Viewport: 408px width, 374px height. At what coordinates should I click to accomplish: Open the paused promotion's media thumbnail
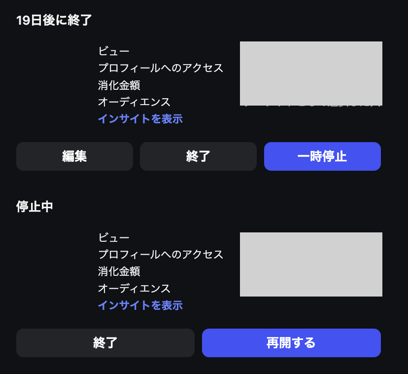311,264
